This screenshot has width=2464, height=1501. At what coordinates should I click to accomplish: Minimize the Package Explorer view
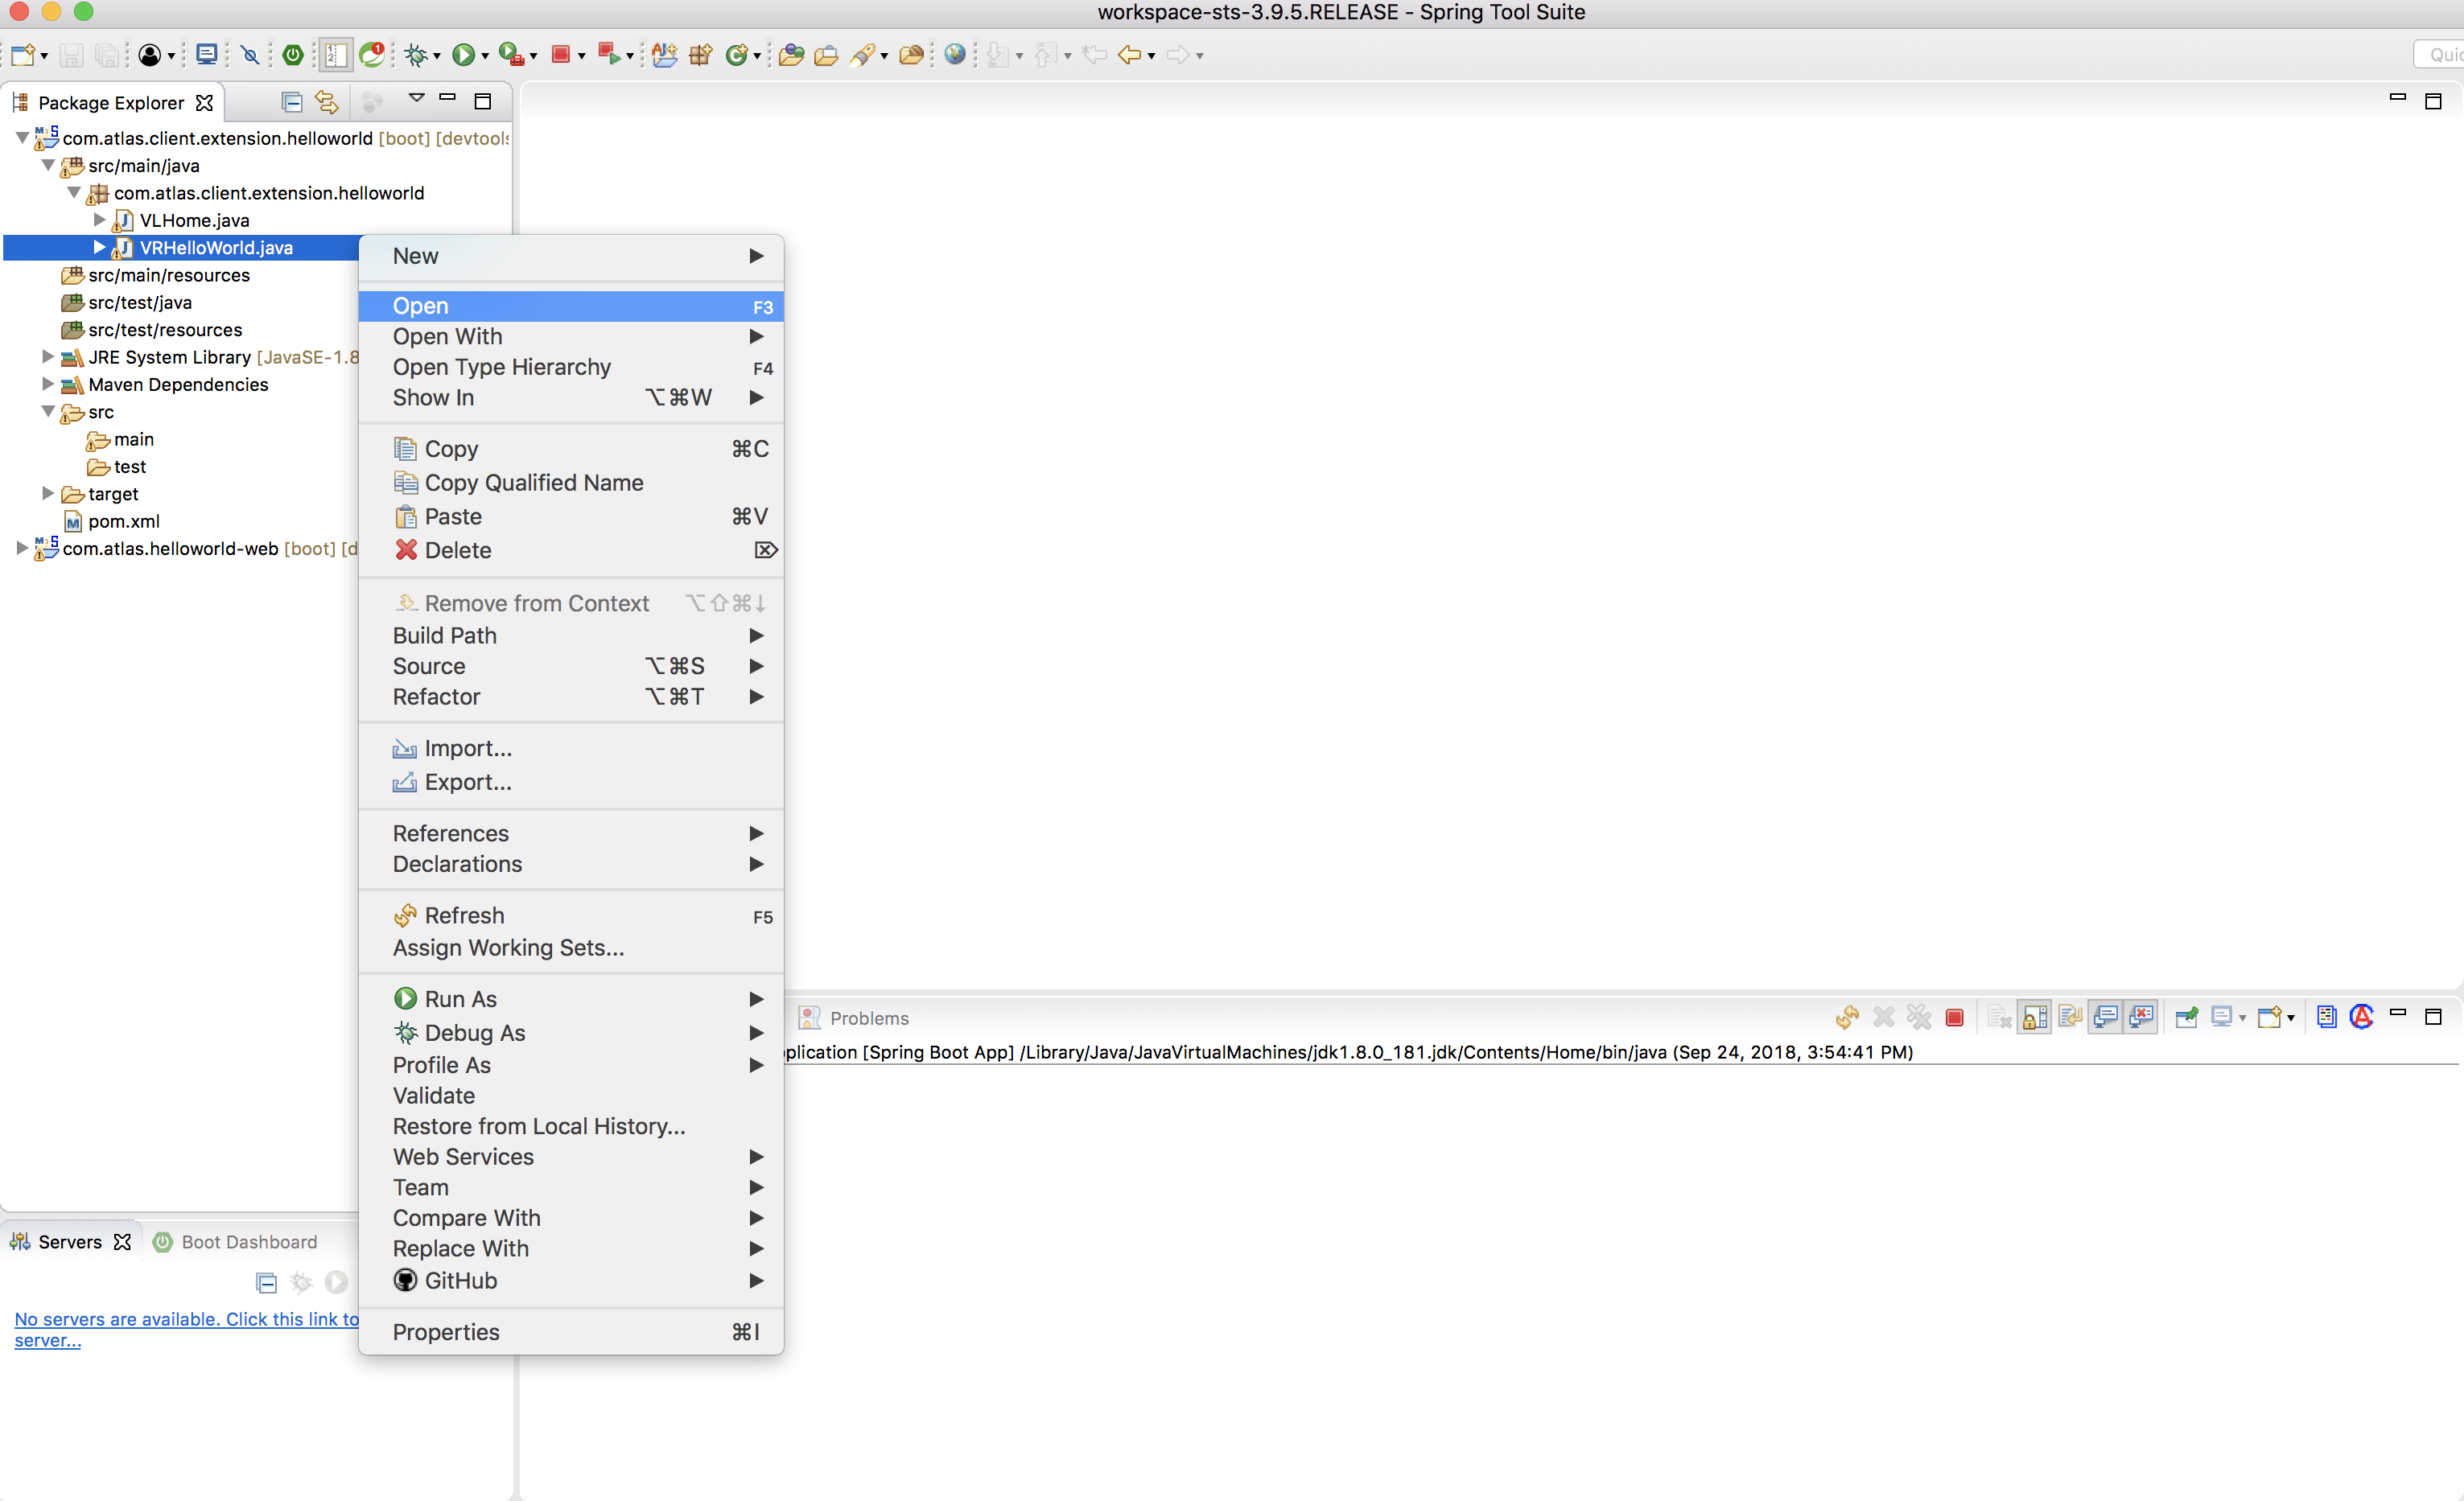447,98
